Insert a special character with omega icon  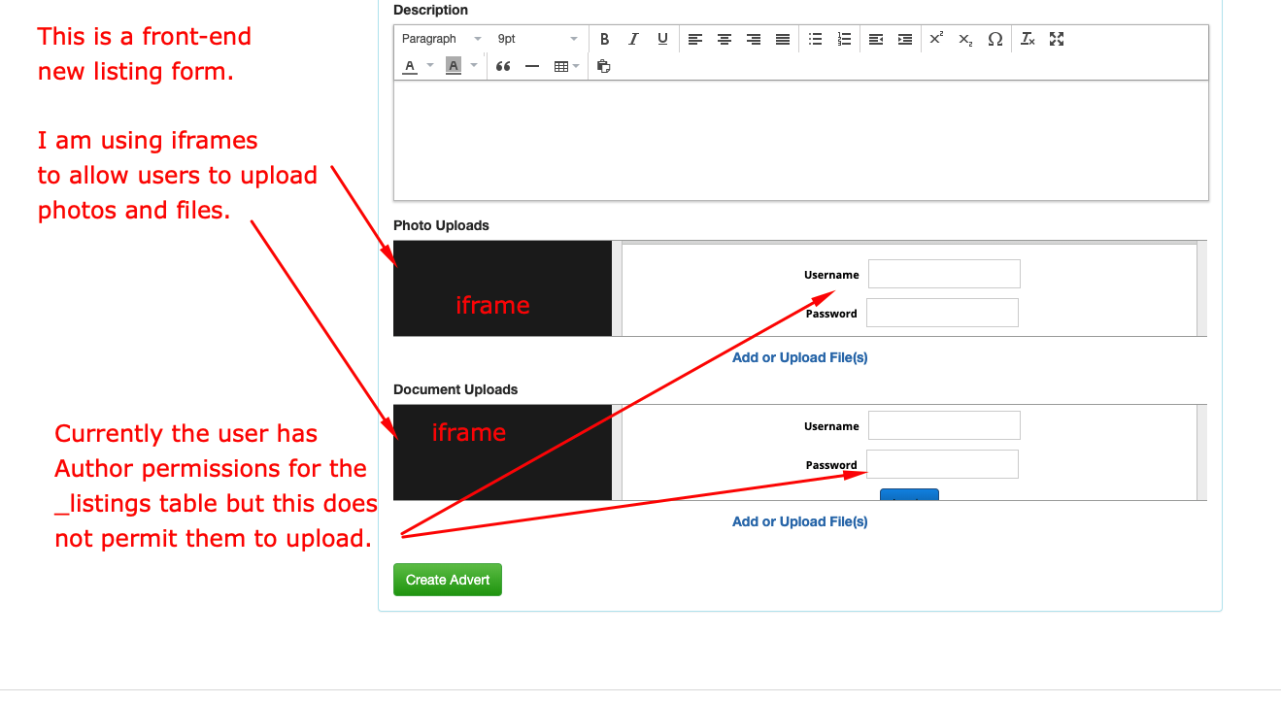pos(994,39)
